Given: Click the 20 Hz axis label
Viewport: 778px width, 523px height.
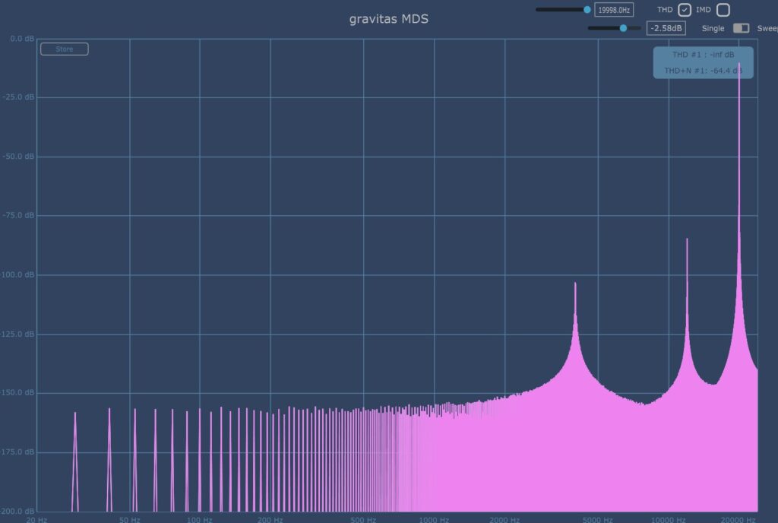Looking at the screenshot, I should 36,520.
